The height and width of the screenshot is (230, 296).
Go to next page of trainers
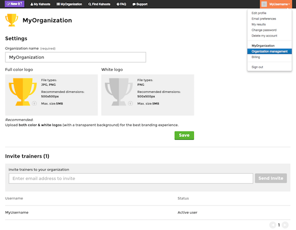(285, 225)
